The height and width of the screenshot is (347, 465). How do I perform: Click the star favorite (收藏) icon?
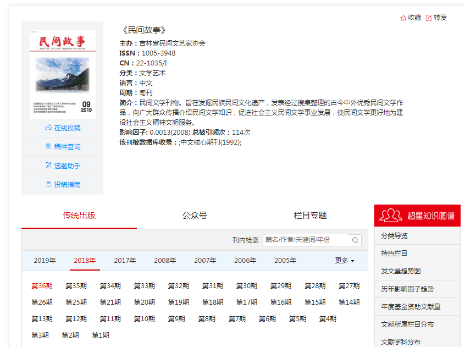403,18
